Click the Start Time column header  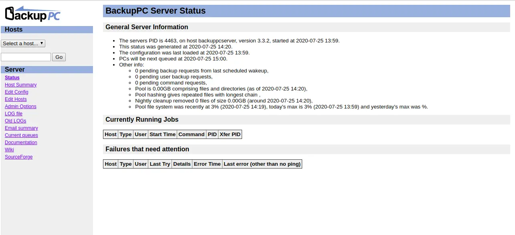point(162,135)
